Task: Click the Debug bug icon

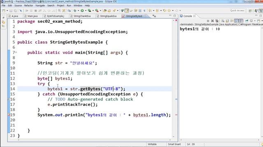Action: (75, 11)
